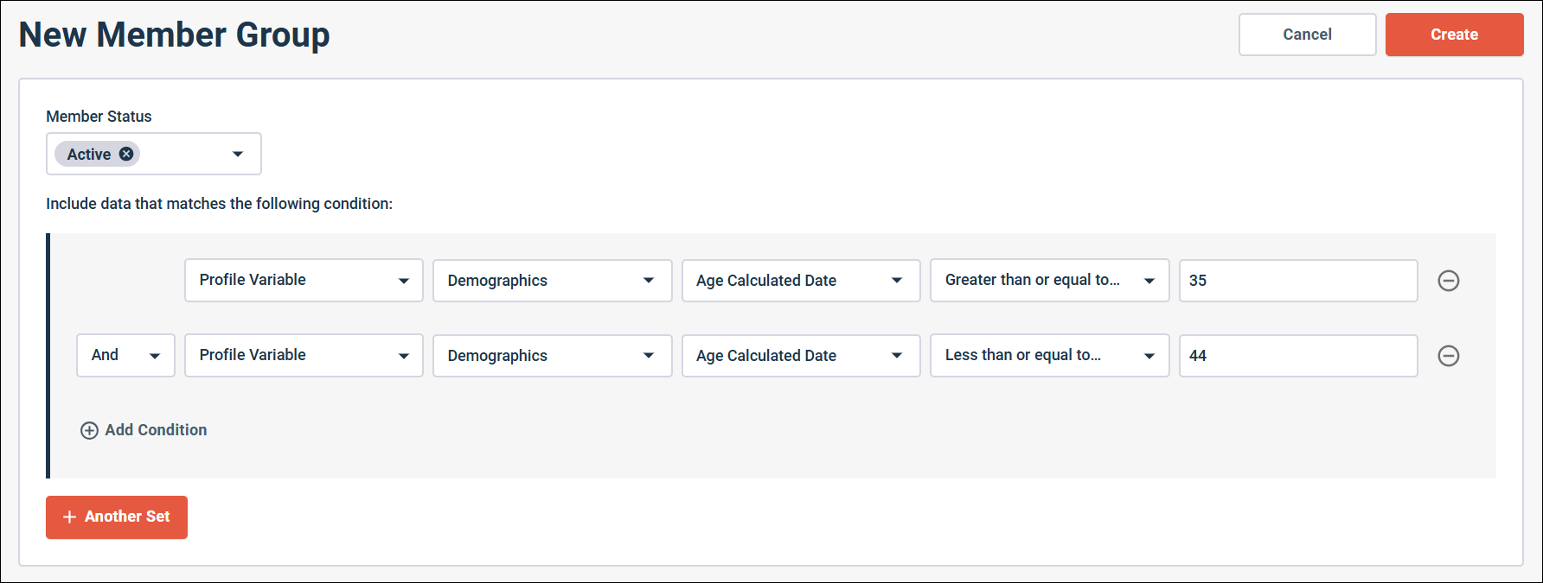
Task: Click the plus icon beside Add Condition
Action: coord(89,430)
